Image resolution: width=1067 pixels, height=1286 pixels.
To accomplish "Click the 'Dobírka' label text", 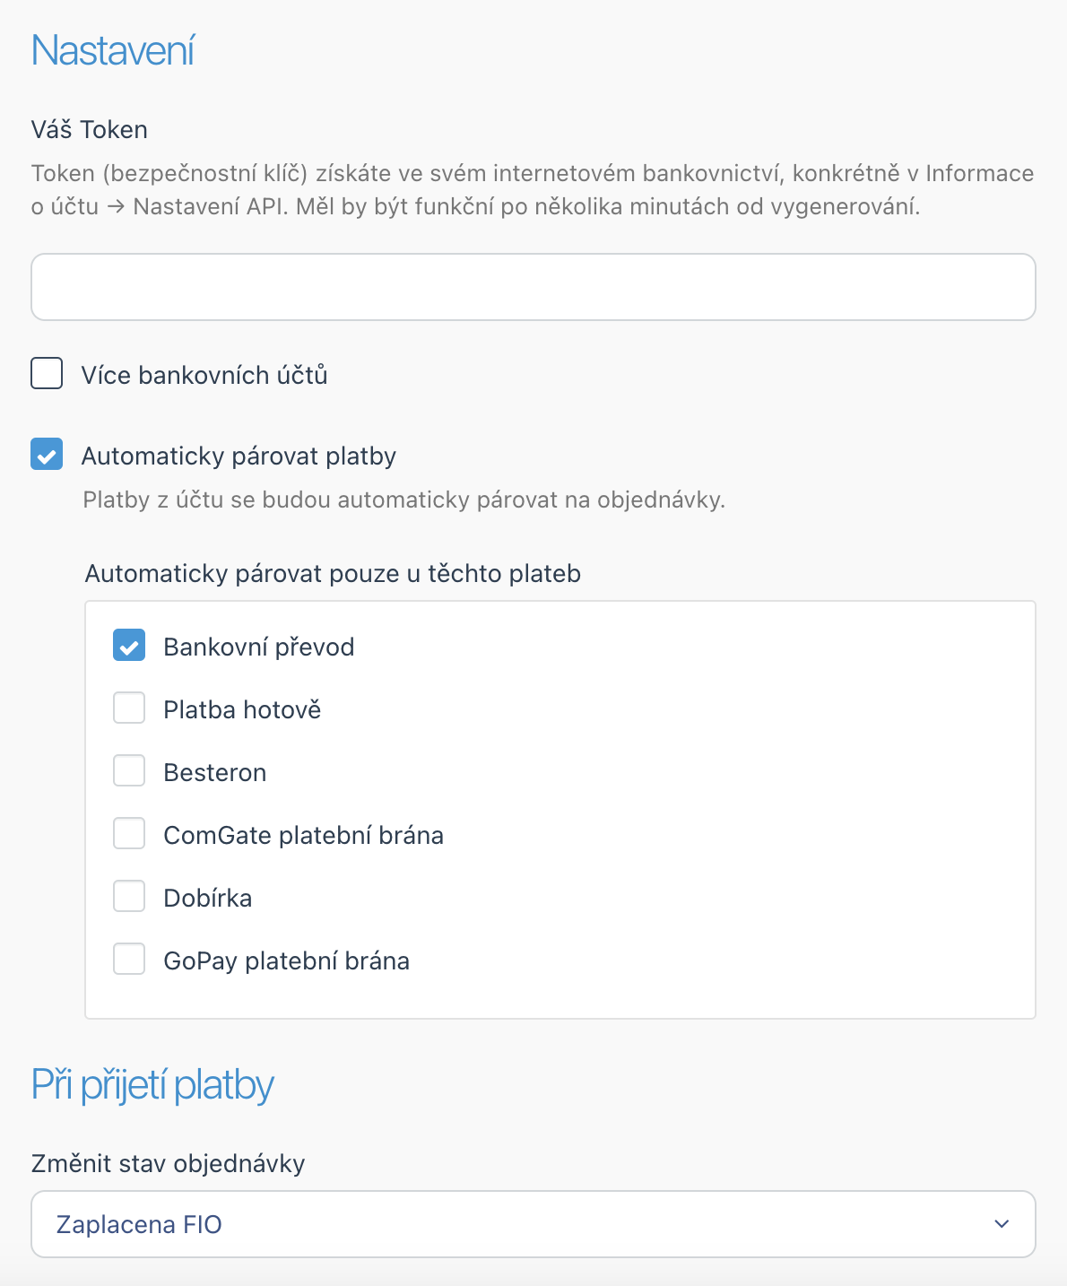I will coord(207,898).
